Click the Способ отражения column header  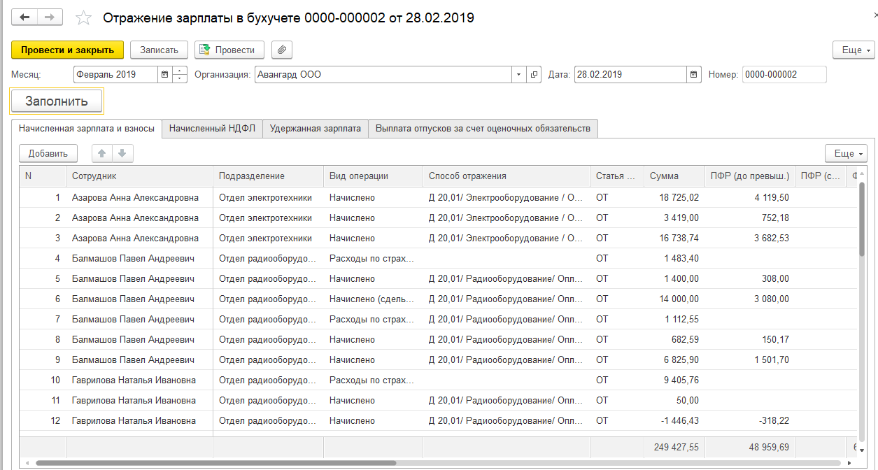[507, 176]
